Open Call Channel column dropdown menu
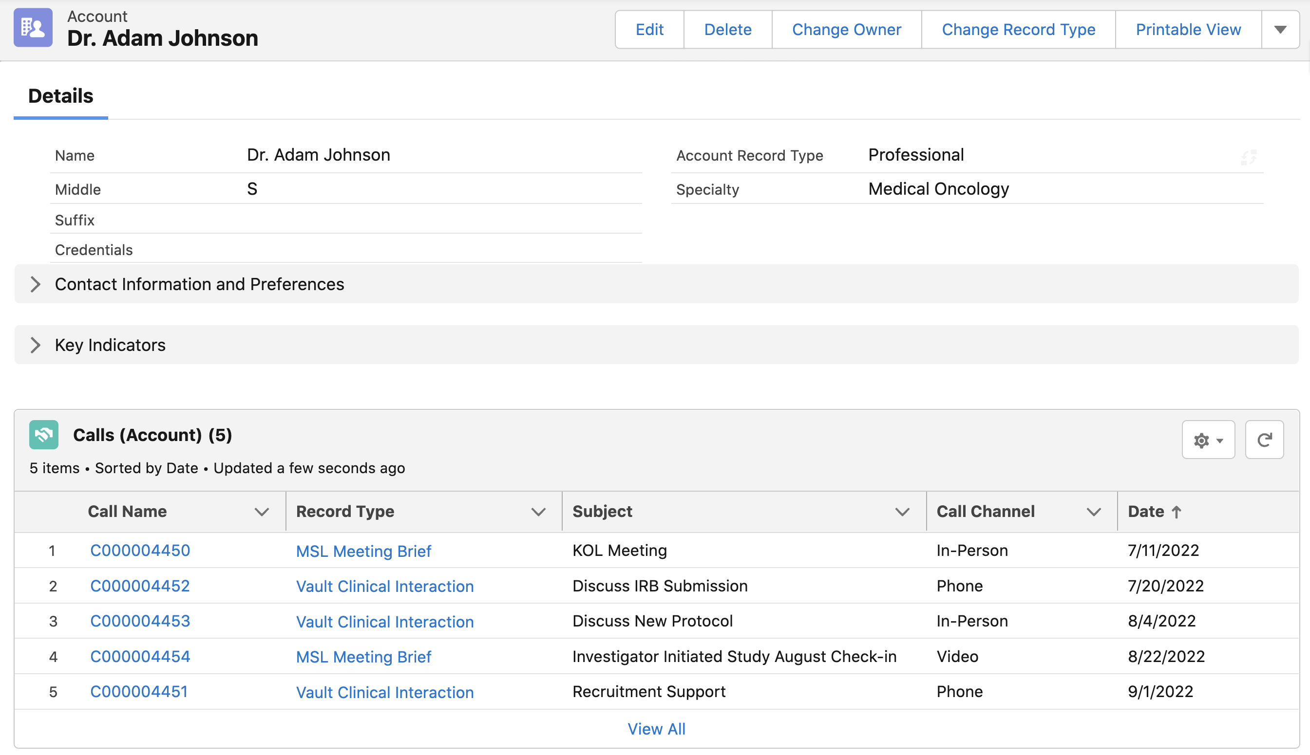Image resolution: width=1310 pixels, height=755 pixels. [1094, 512]
